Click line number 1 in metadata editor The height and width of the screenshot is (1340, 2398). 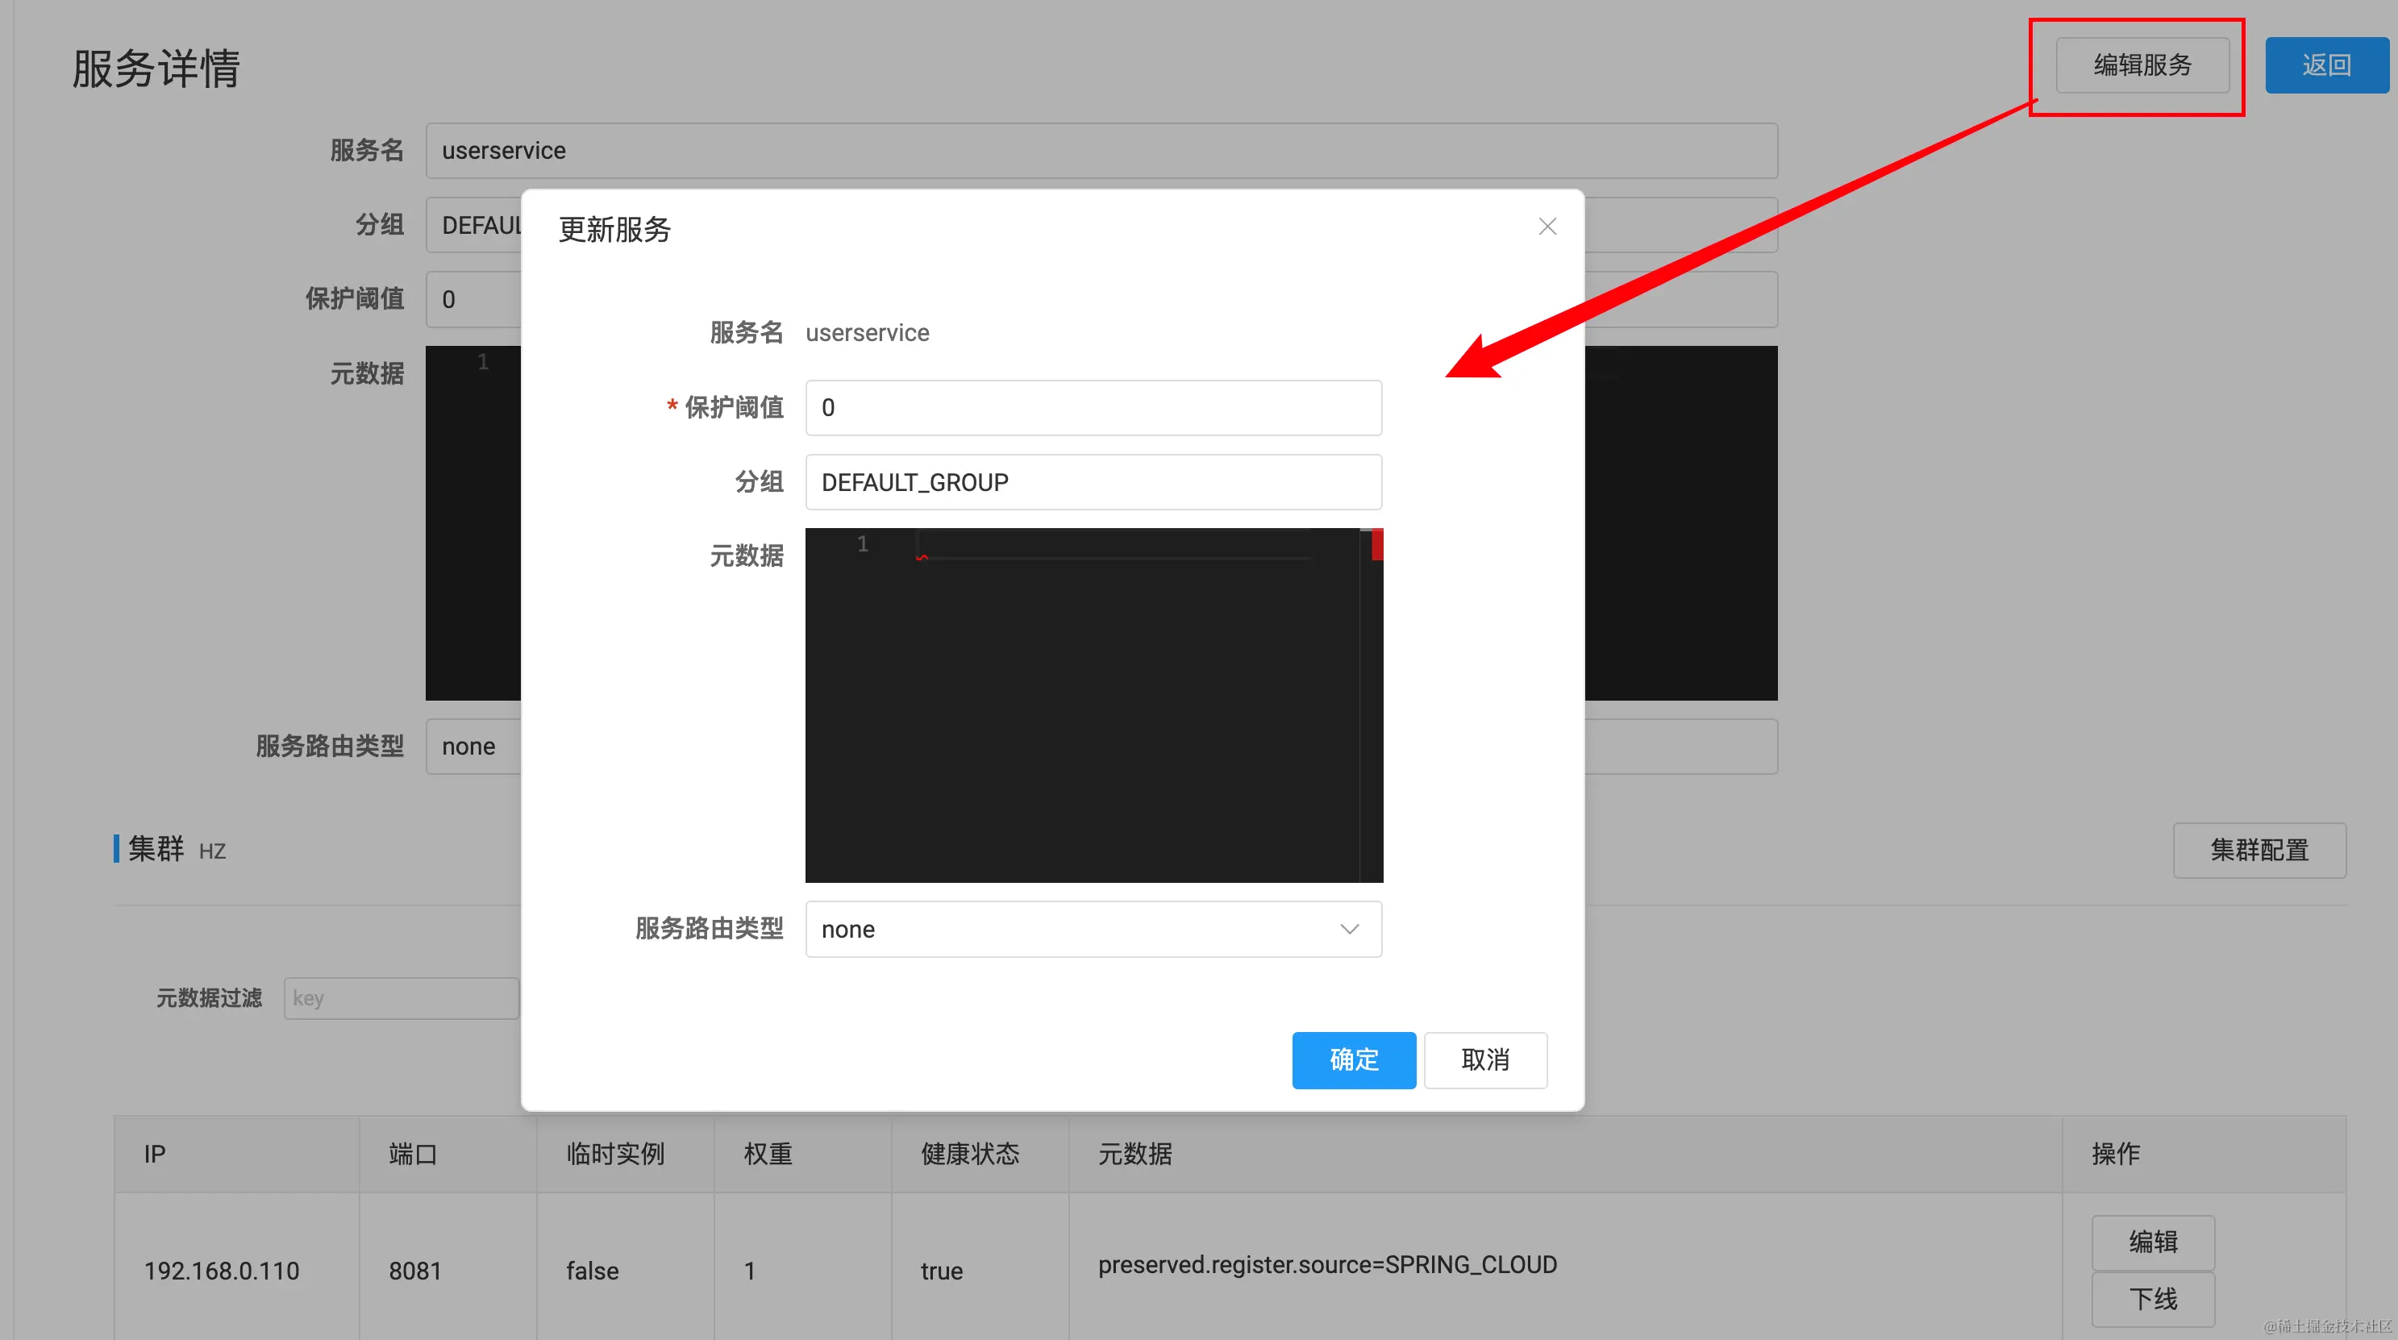[x=862, y=544]
